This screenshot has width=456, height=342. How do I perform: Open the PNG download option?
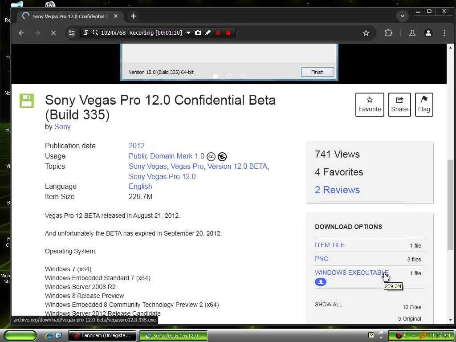click(x=322, y=259)
